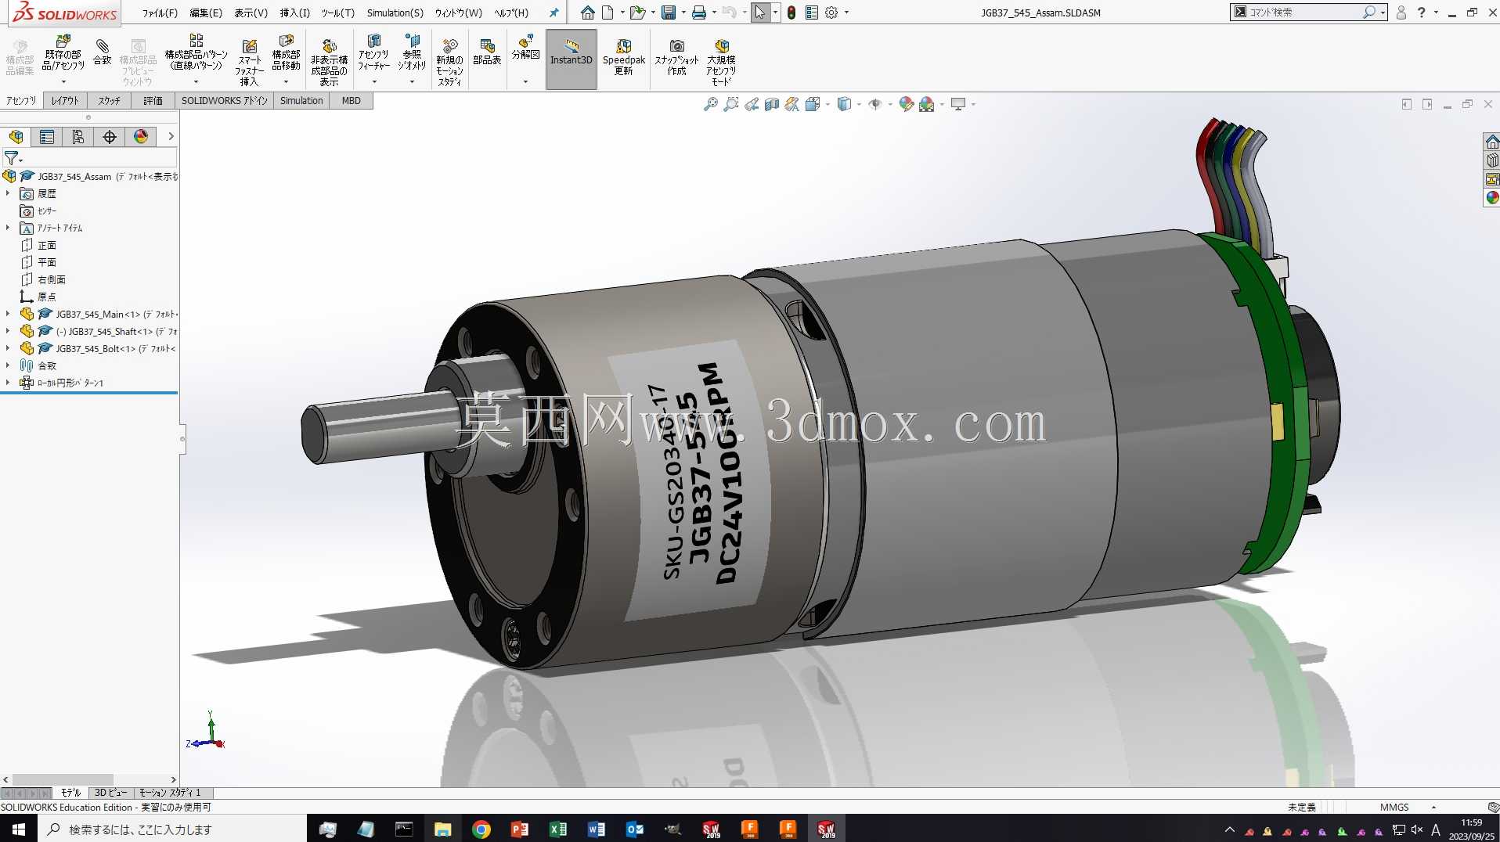Click the Print icon in top toolbar
Viewport: 1500px width, 842px height.
click(699, 13)
